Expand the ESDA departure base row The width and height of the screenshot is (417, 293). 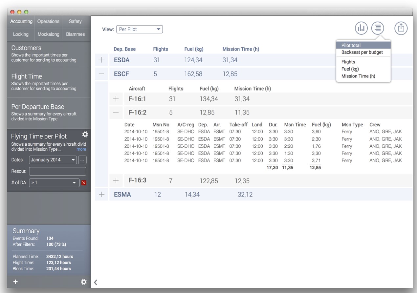point(102,60)
